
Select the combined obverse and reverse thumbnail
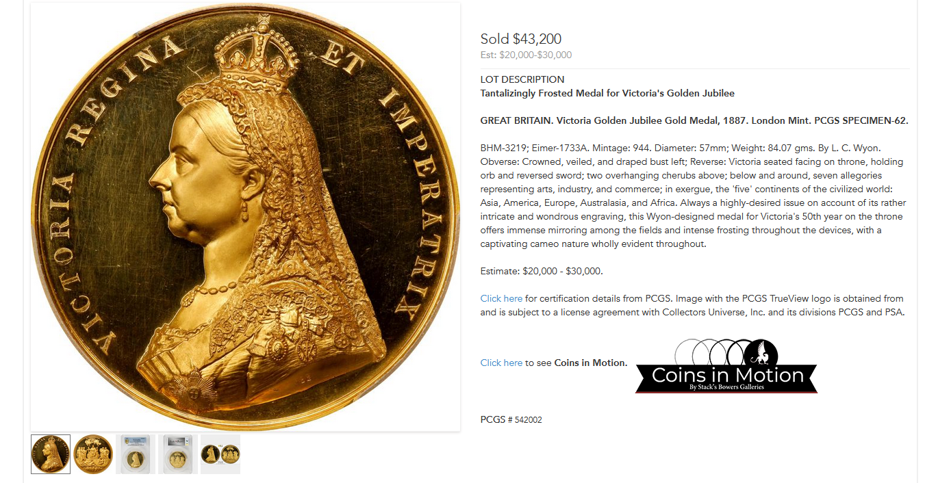pos(220,454)
